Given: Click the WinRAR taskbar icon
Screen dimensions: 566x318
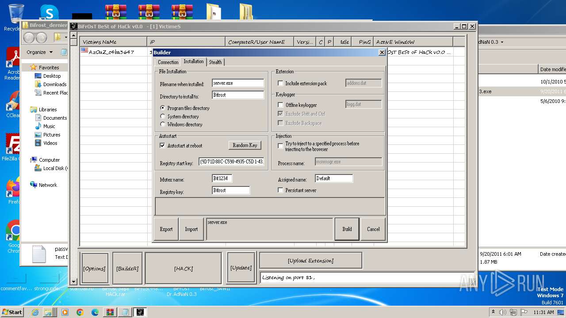Looking at the screenshot, I should pyautogui.click(x=110, y=312).
